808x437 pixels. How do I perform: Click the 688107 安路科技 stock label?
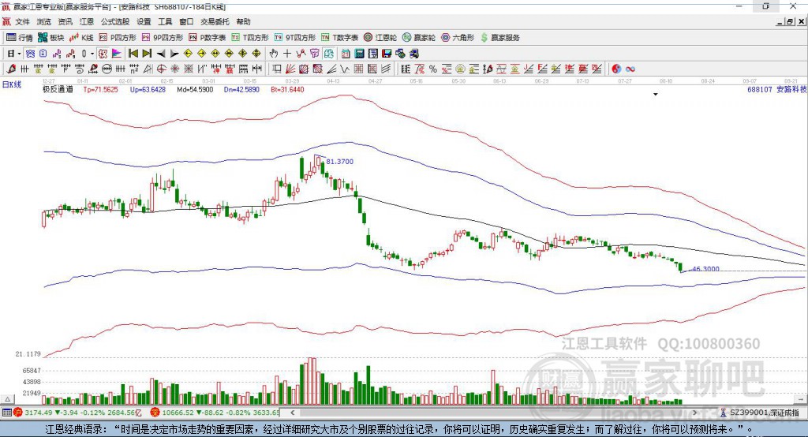tap(776, 89)
